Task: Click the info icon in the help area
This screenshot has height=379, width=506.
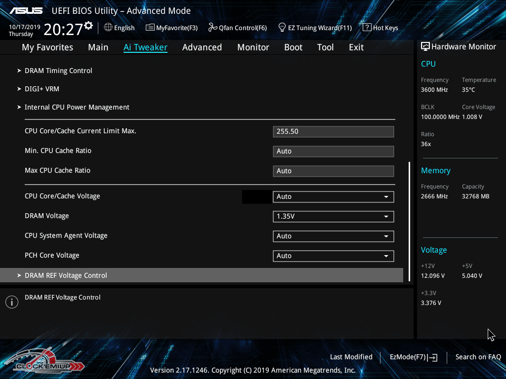Action: click(11, 302)
